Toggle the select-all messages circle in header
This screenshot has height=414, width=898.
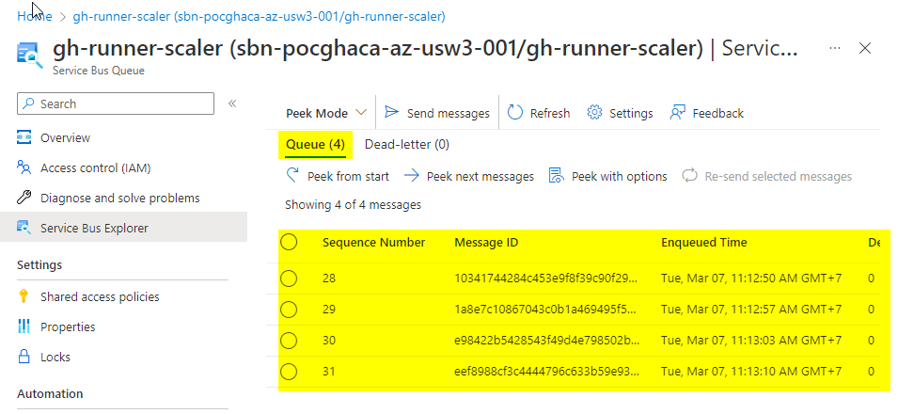coord(290,243)
